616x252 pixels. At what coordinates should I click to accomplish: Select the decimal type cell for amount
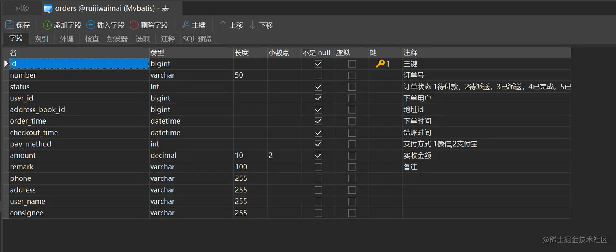[191, 155]
